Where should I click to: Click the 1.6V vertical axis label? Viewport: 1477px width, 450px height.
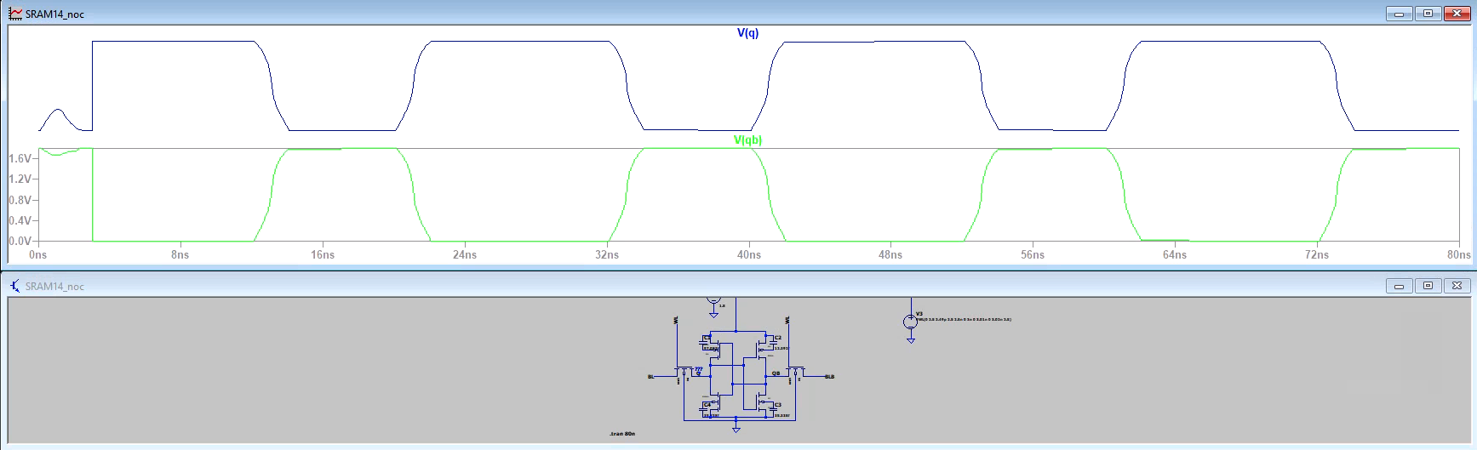pos(20,158)
